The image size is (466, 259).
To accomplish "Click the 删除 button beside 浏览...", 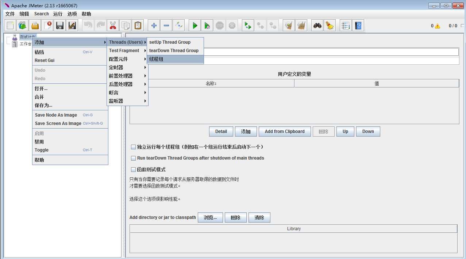I will (x=236, y=217).
